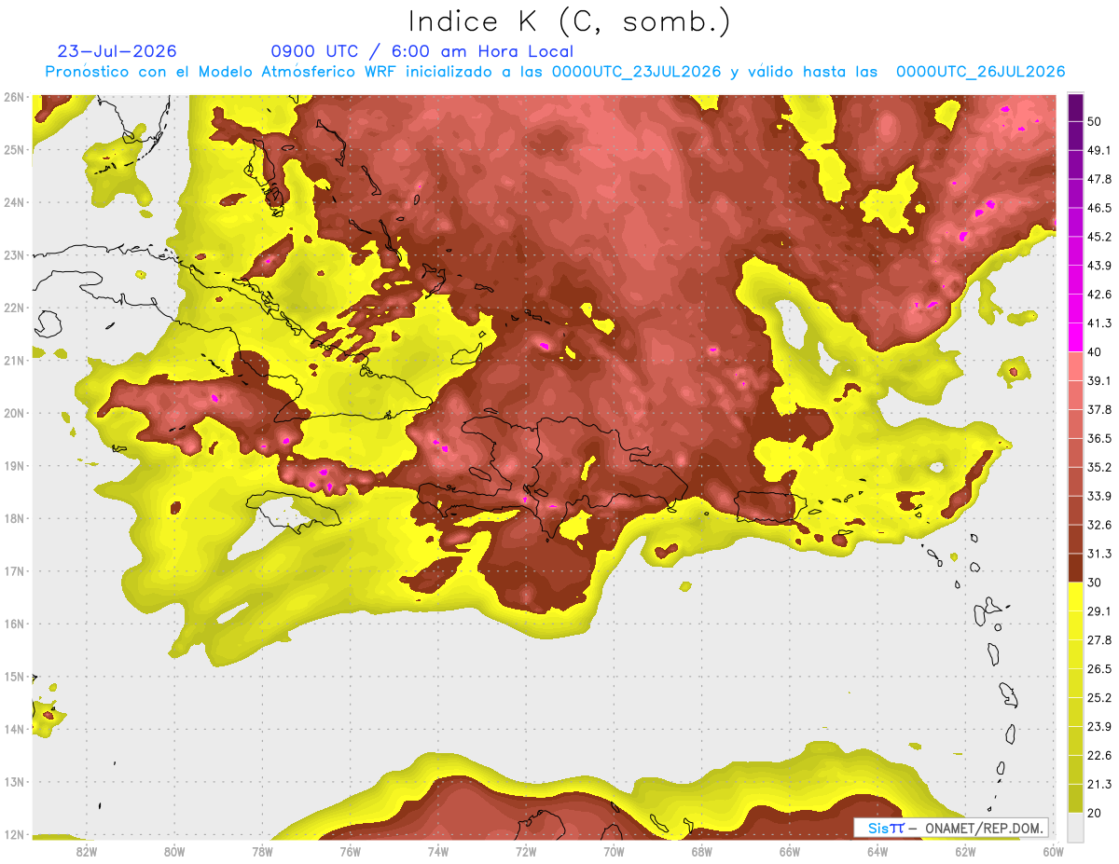Click "0900 UTC / 6:00 am Hora Local" text
The width and height of the screenshot is (1119, 864).
tap(422, 51)
